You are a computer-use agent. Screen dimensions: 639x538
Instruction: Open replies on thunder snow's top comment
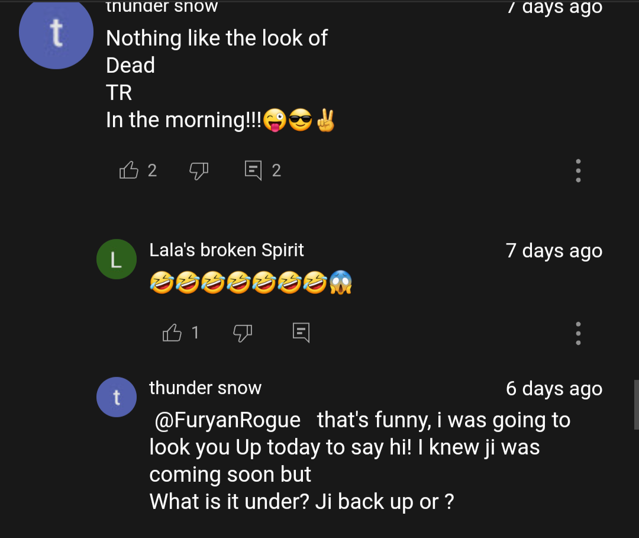pos(253,171)
